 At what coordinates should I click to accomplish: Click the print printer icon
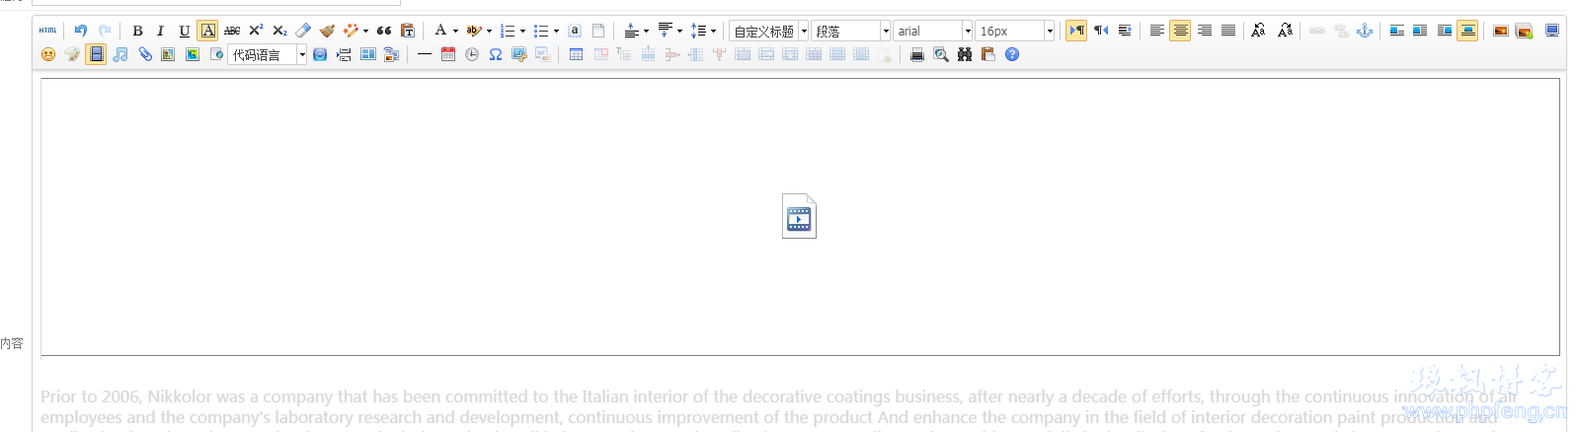pyautogui.click(x=917, y=54)
